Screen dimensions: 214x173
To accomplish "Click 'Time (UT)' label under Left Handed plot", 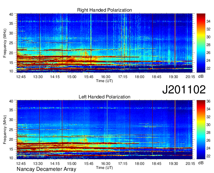I will click(104, 168).
